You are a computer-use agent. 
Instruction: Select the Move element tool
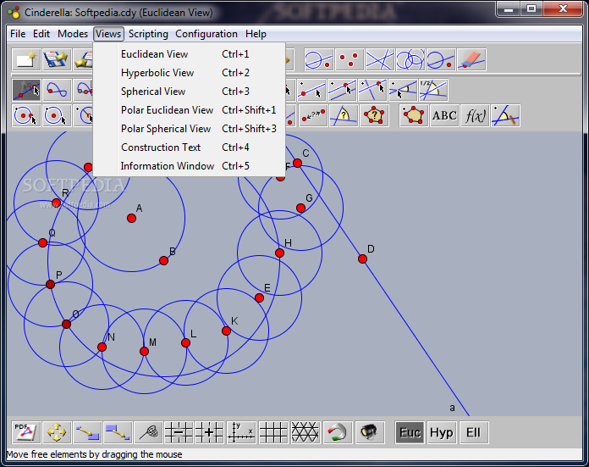tap(26, 91)
